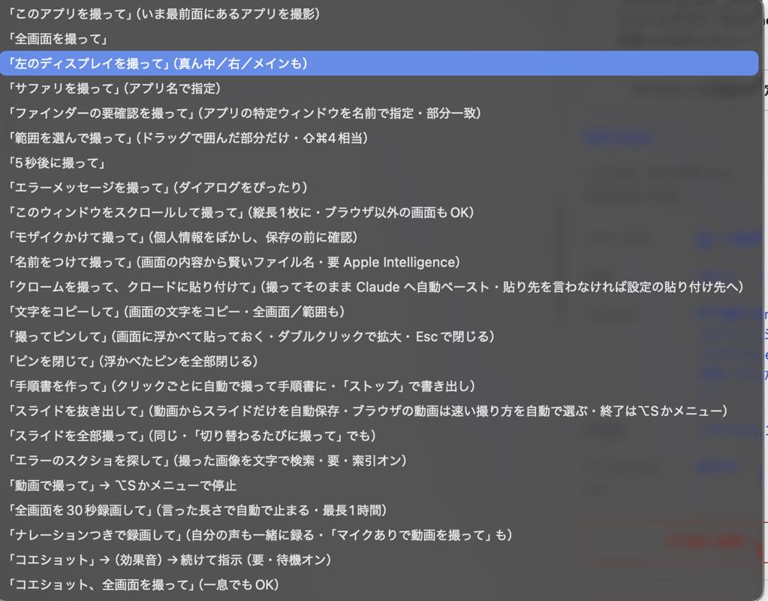The width and height of the screenshot is (768, 601).
Task: Select 「撮ってピンして」 entry
Action: [379, 337]
